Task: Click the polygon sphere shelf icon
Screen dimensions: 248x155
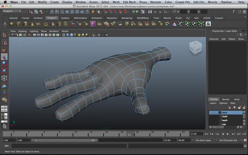Action: 12,24
